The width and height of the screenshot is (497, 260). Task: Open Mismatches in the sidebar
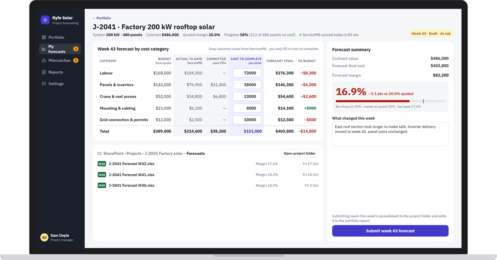point(60,61)
